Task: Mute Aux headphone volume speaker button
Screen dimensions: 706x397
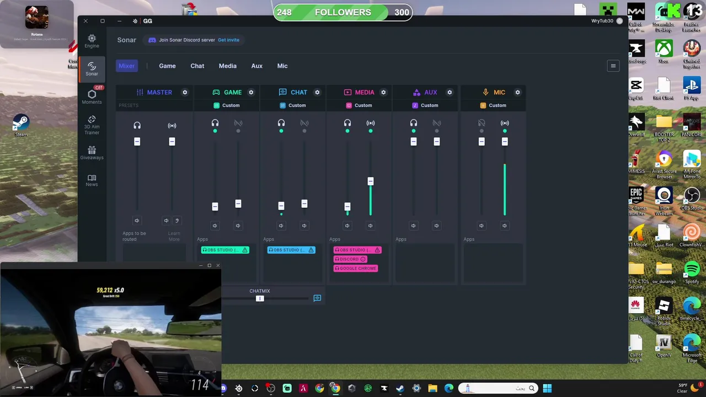Action: click(x=414, y=226)
